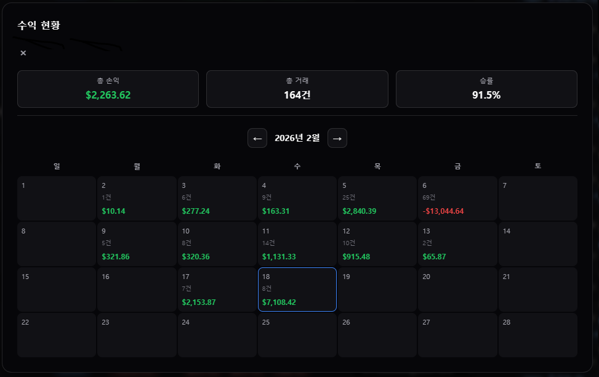599x377 pixels.
Task: Advance to next month with right arrow
Action: 337,139
